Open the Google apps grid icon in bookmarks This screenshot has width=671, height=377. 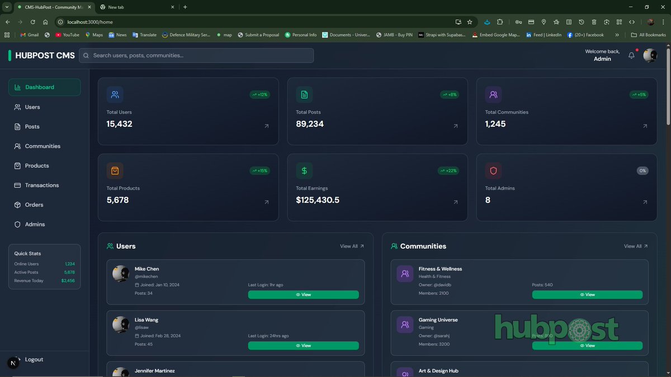[x=7, y=35]
